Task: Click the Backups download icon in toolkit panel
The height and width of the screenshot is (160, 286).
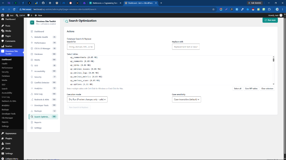Action: point(32,111)
